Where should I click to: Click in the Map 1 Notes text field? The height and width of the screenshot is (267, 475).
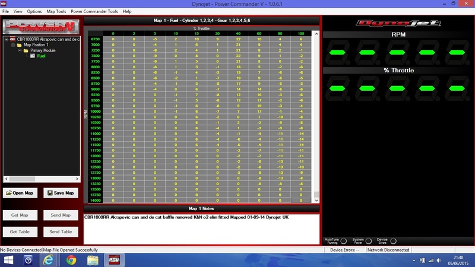pyautogui.click(x=201, y=229)
